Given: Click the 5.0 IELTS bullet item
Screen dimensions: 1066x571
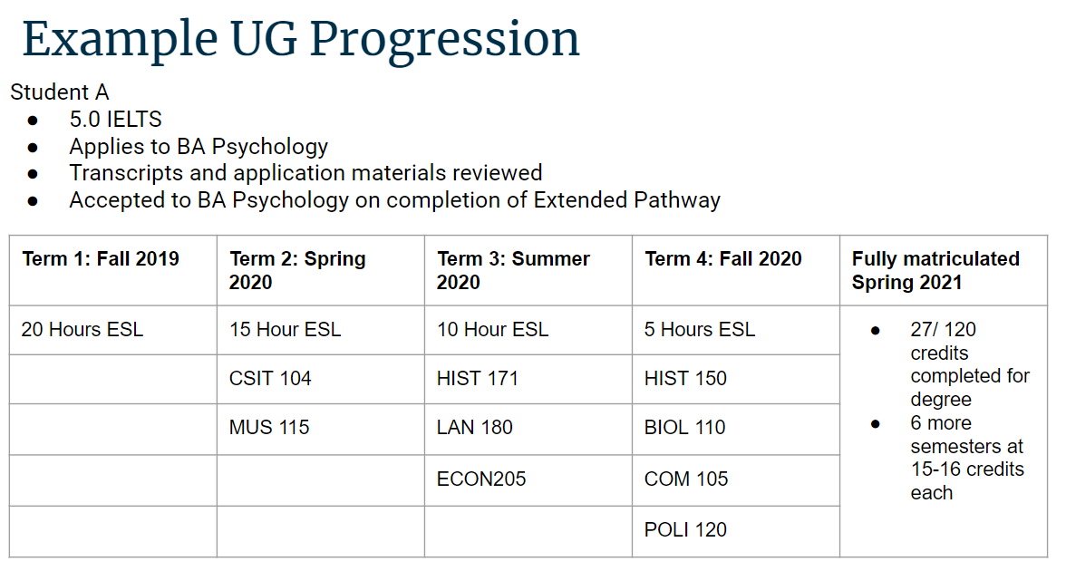Looking at the screenshot, I should pos(116,119).
